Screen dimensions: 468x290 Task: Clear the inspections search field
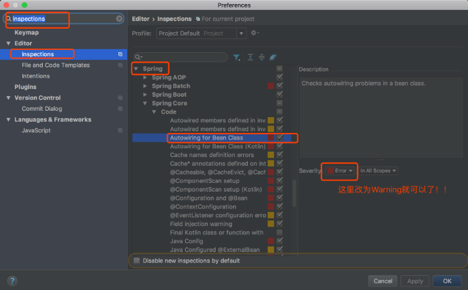119,19
